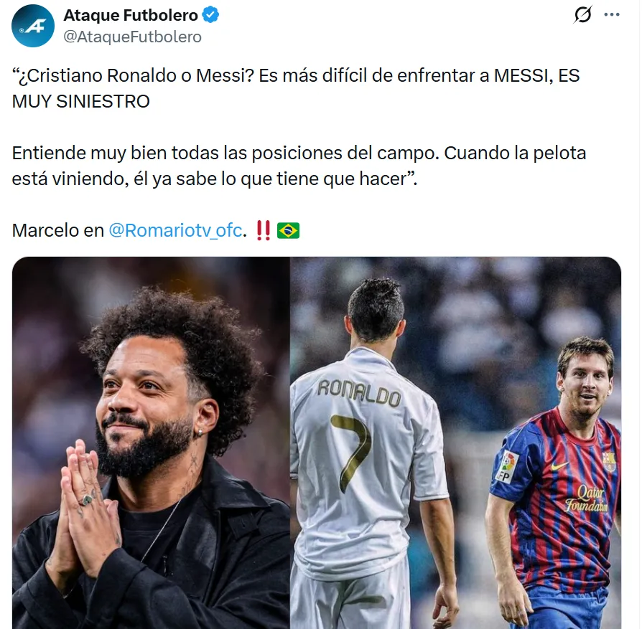The height and width of the screenshot is (629, 642).
Task: Click the Qatar Foundation text on Barcelona shirt
Action: 587,499
